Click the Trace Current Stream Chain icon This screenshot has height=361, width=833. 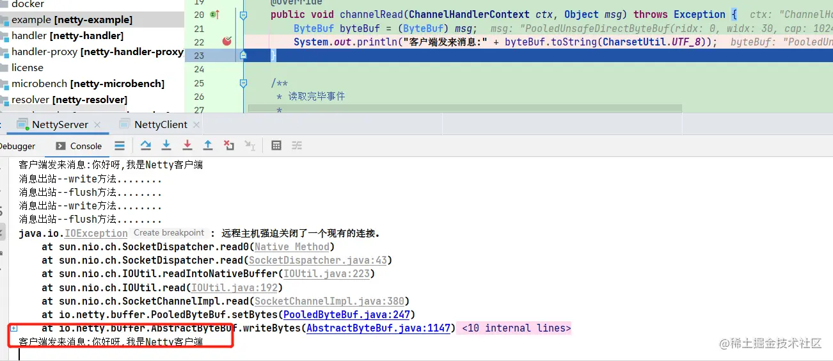pyautogui.click(x=297, y=145)
